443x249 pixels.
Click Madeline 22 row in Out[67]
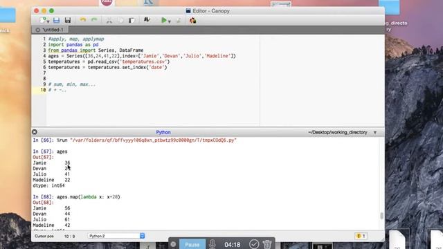tap(51, 180)
